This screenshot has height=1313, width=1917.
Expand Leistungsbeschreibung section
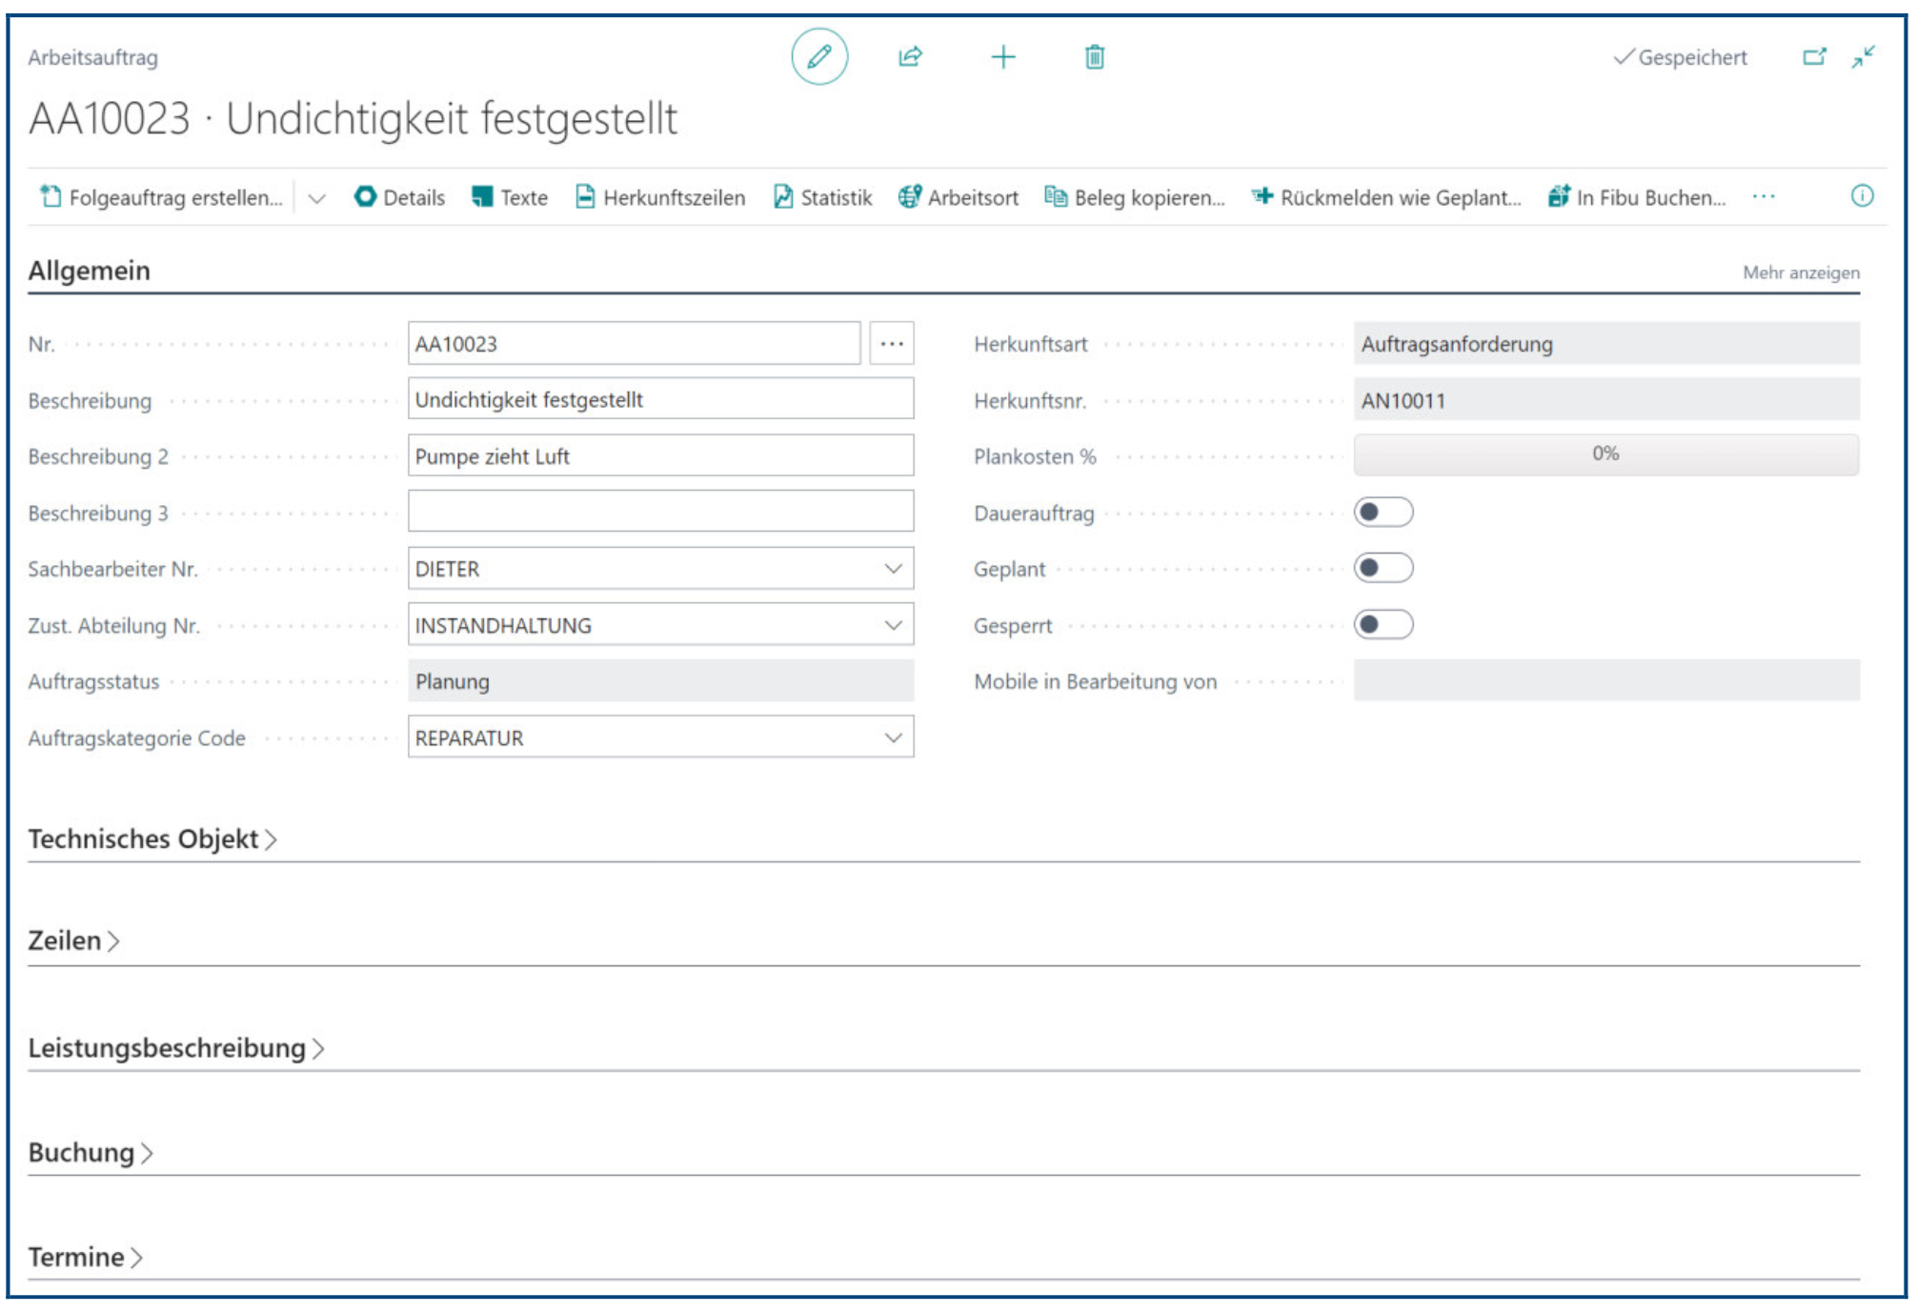pos(176,1048)
